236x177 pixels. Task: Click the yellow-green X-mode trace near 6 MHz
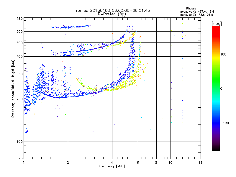(140, 57)
